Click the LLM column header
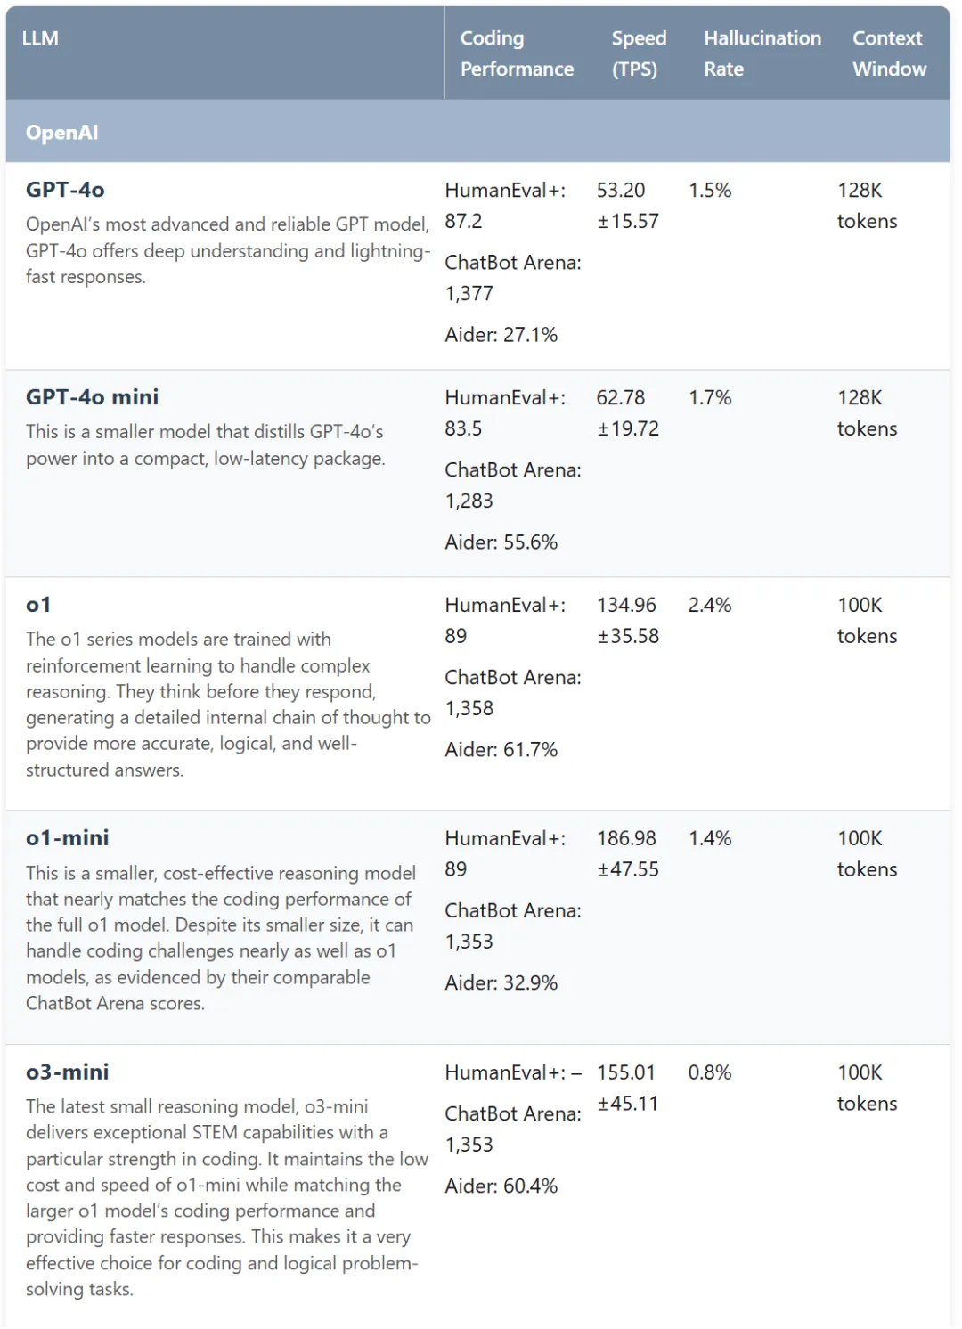Screen dimensions: 962x1329 pos(40,38)
